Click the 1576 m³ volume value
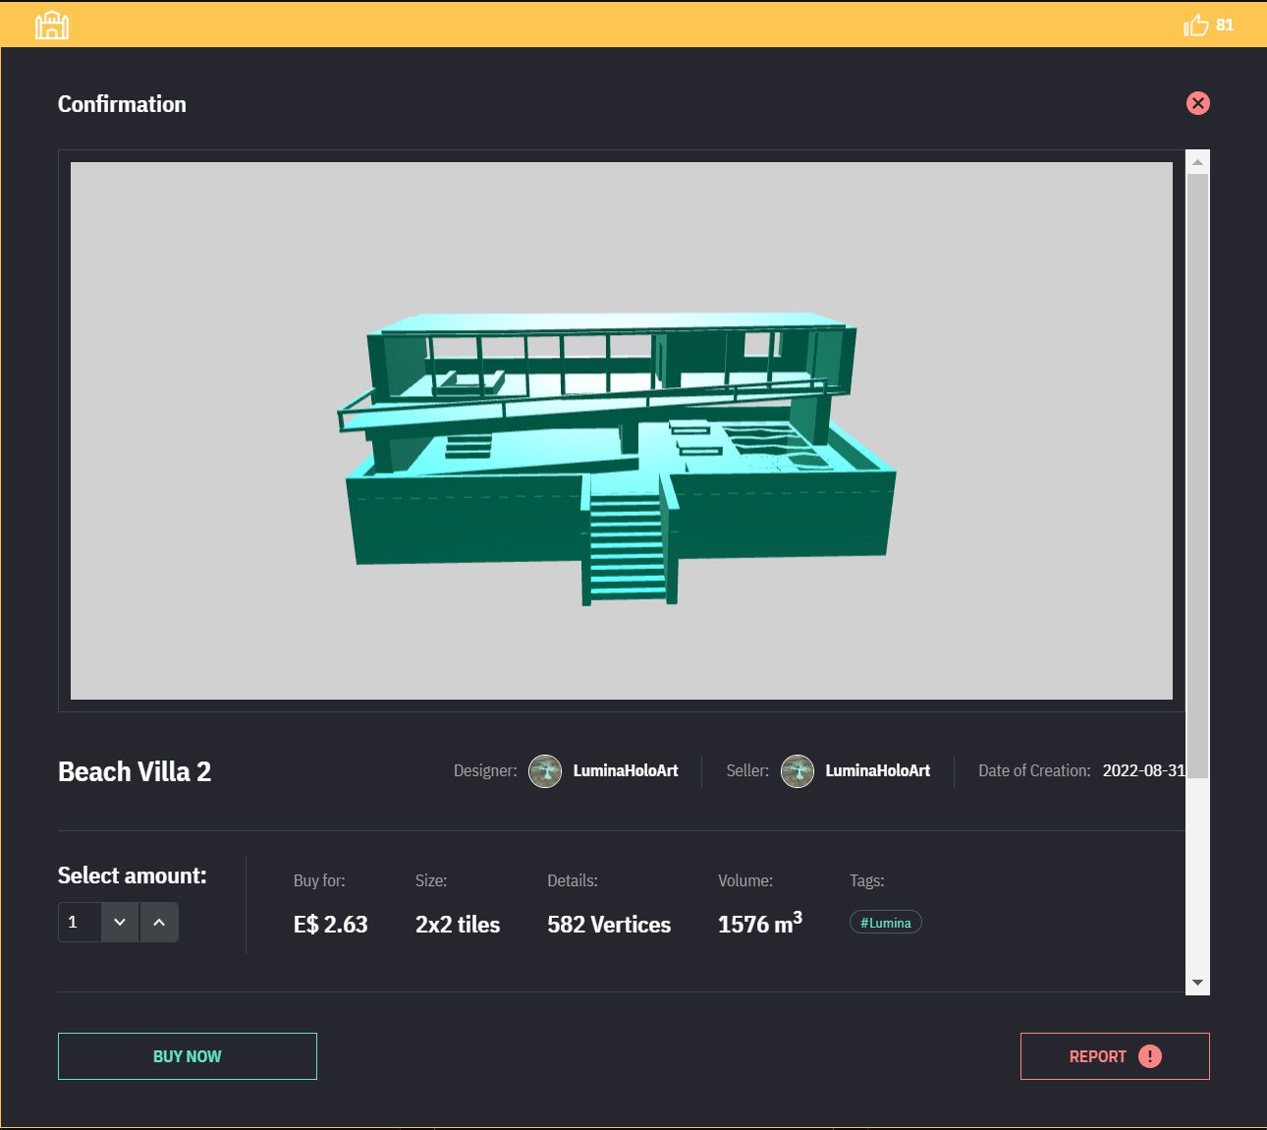The height and width of the screenshot is (1130, 1267). pos(760,923)
